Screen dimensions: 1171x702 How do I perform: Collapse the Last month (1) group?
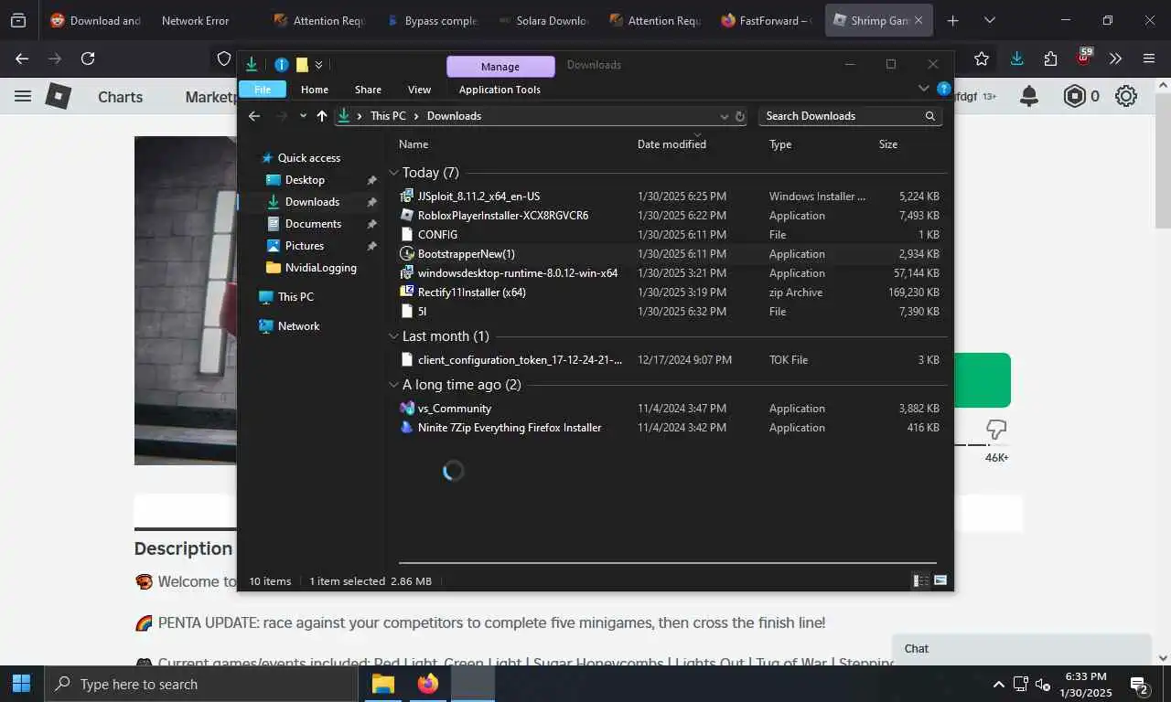pyautogui.click(x=393, y=336)
